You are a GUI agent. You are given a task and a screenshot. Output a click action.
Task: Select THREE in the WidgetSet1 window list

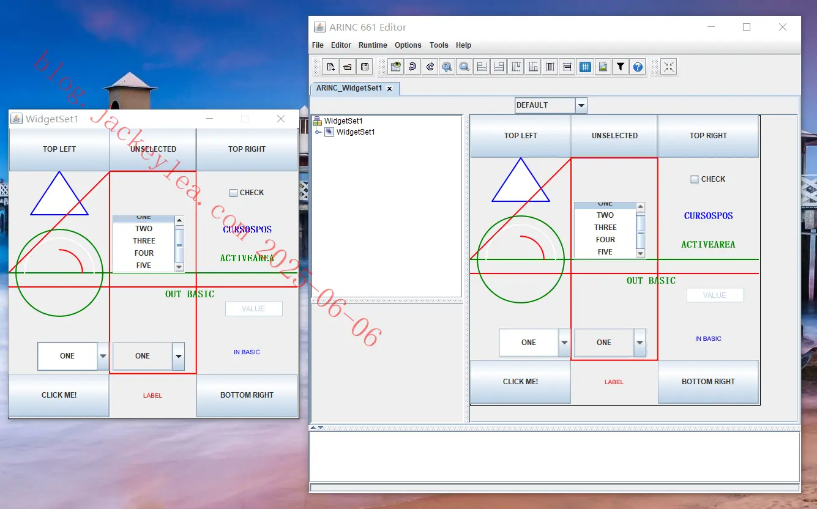[x=144, y=241]
